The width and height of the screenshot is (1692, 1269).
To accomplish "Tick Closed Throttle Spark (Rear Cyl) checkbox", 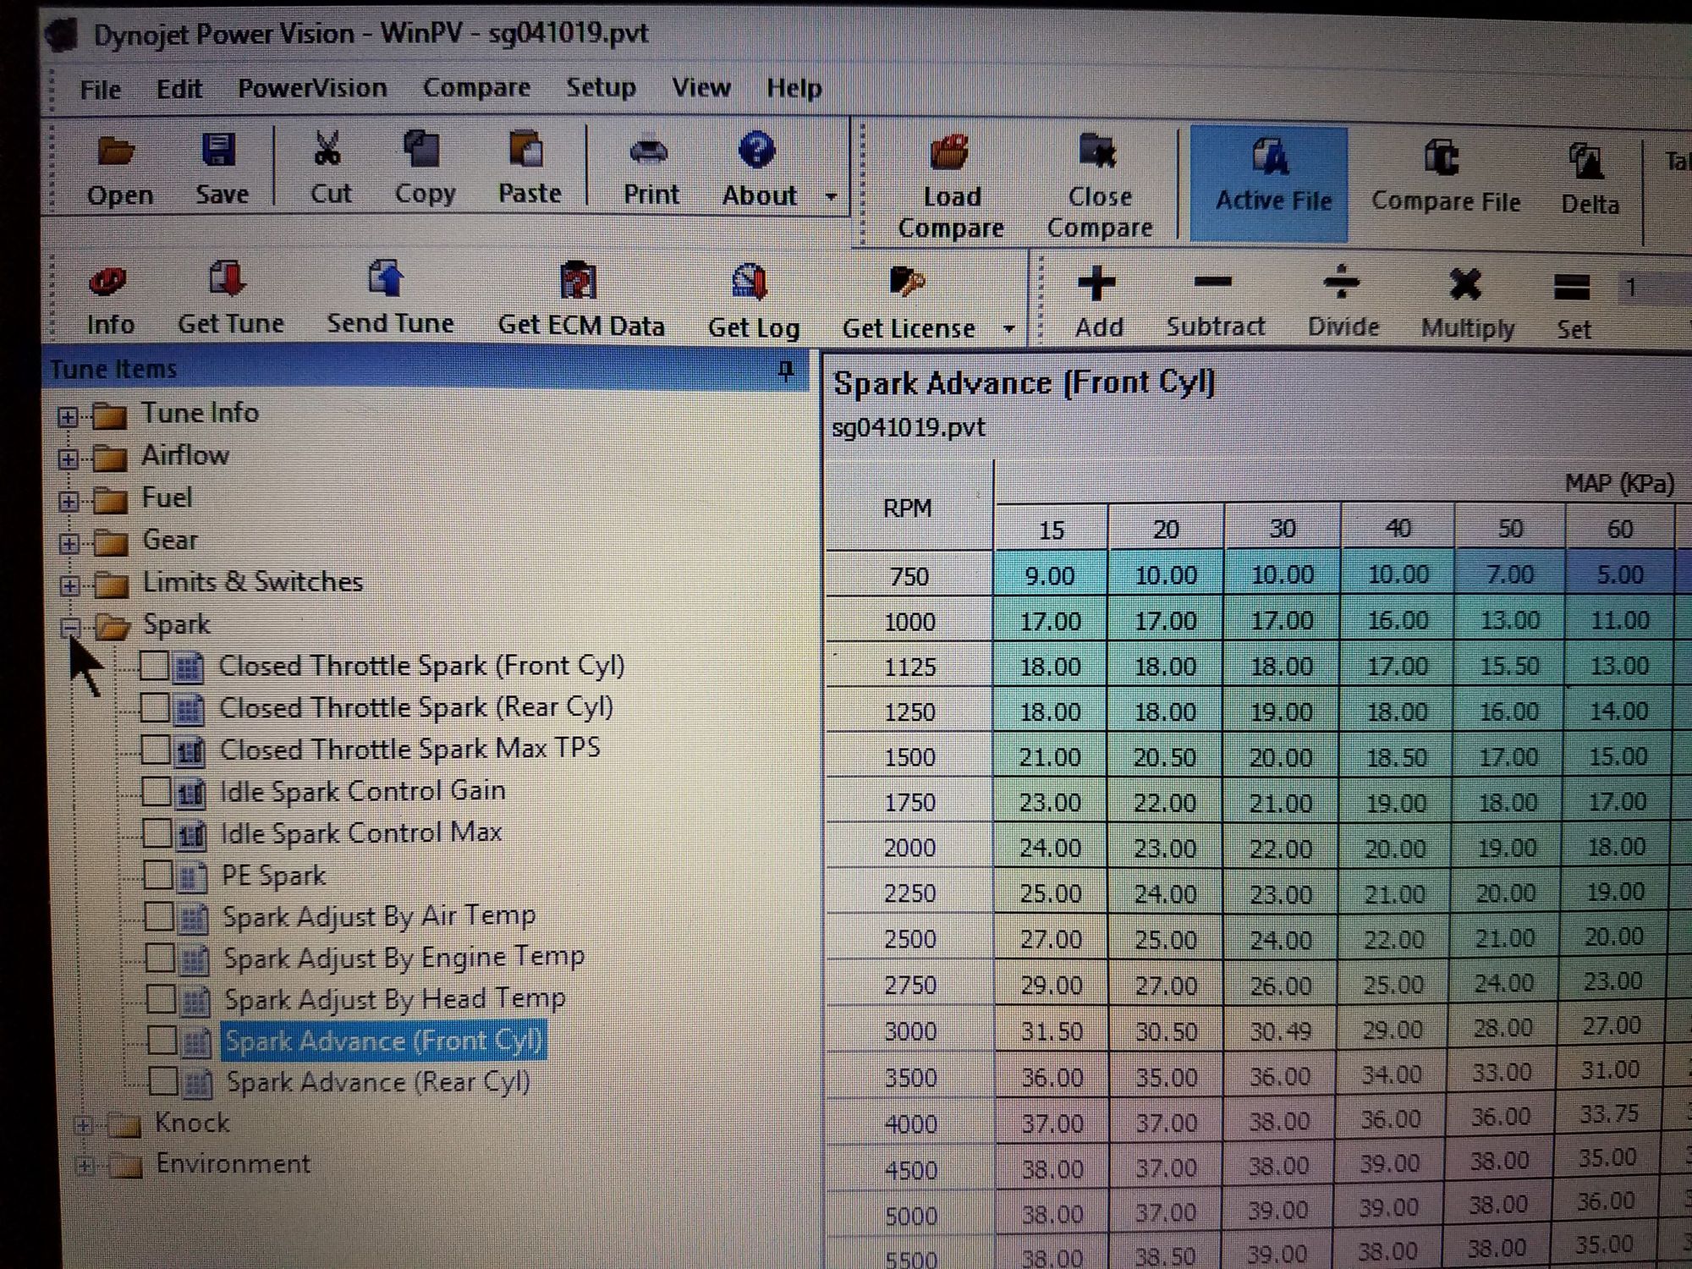I will click(x=155, y=706).
